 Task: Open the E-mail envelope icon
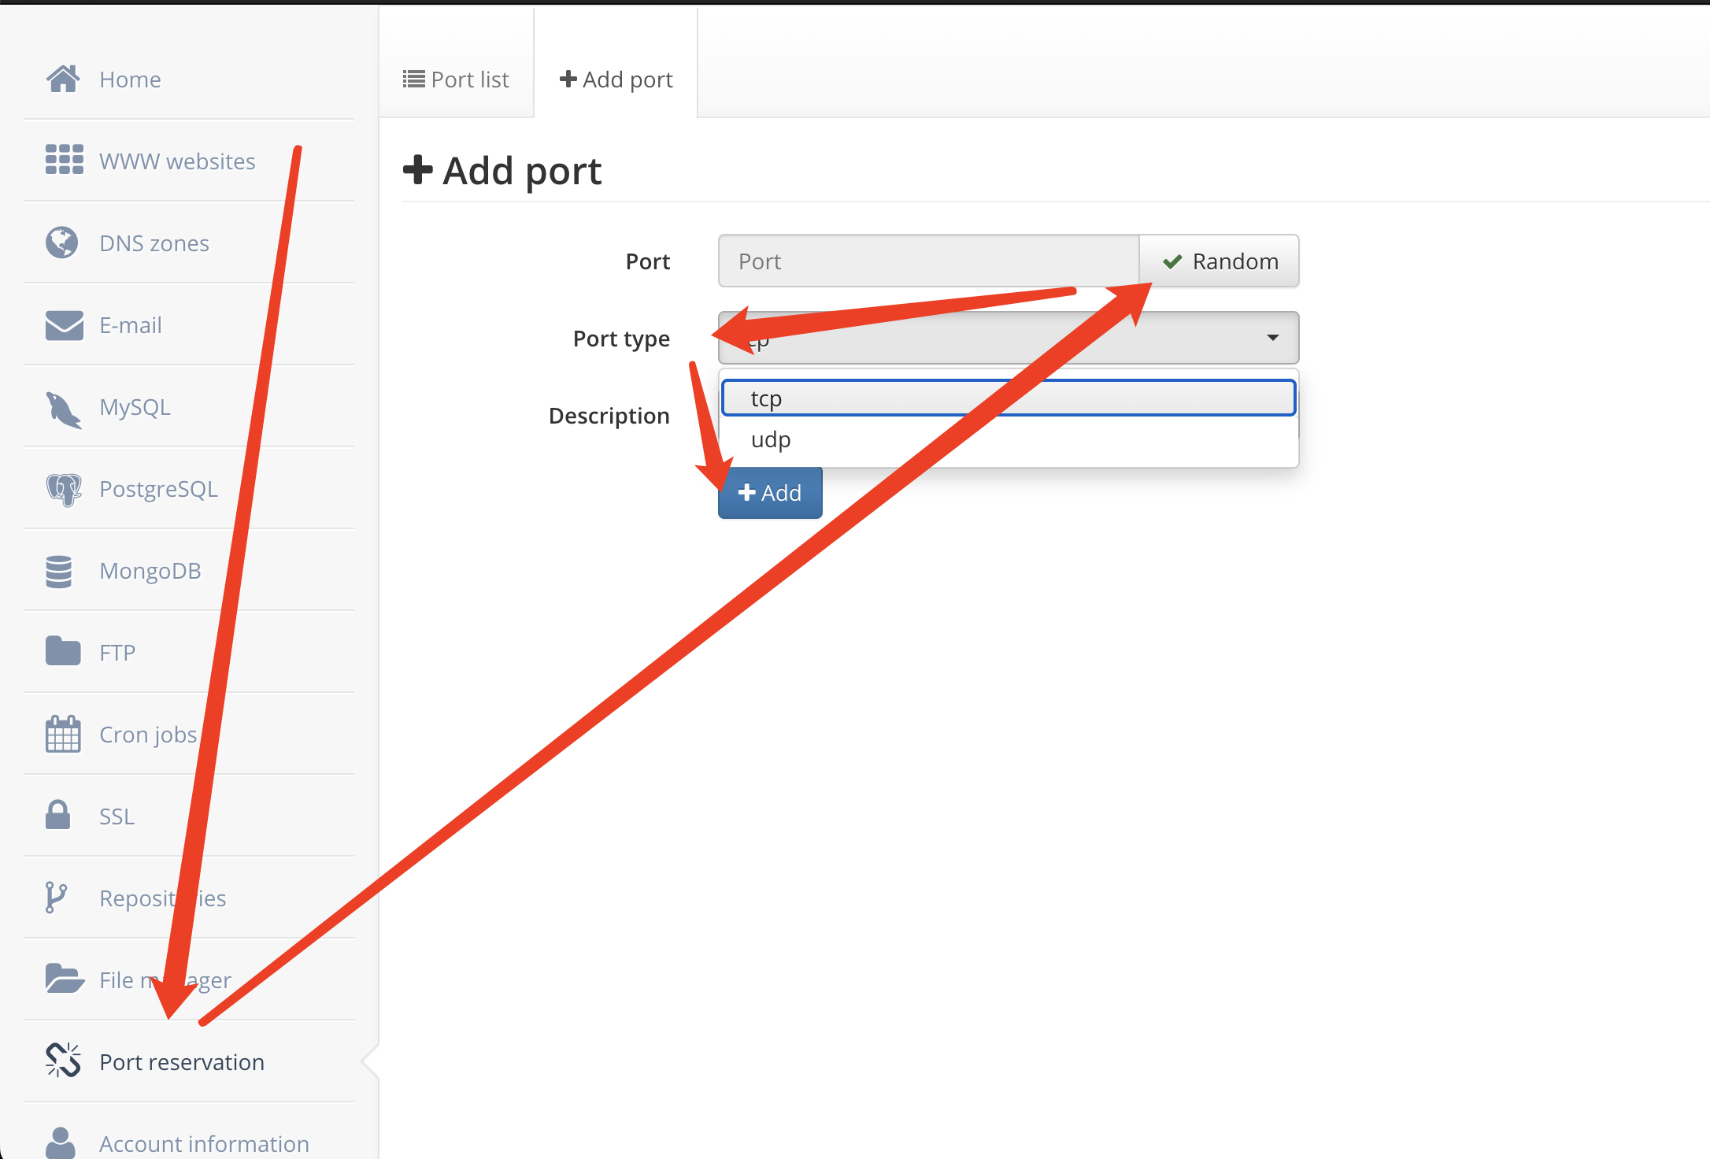(x=64, y=324)
